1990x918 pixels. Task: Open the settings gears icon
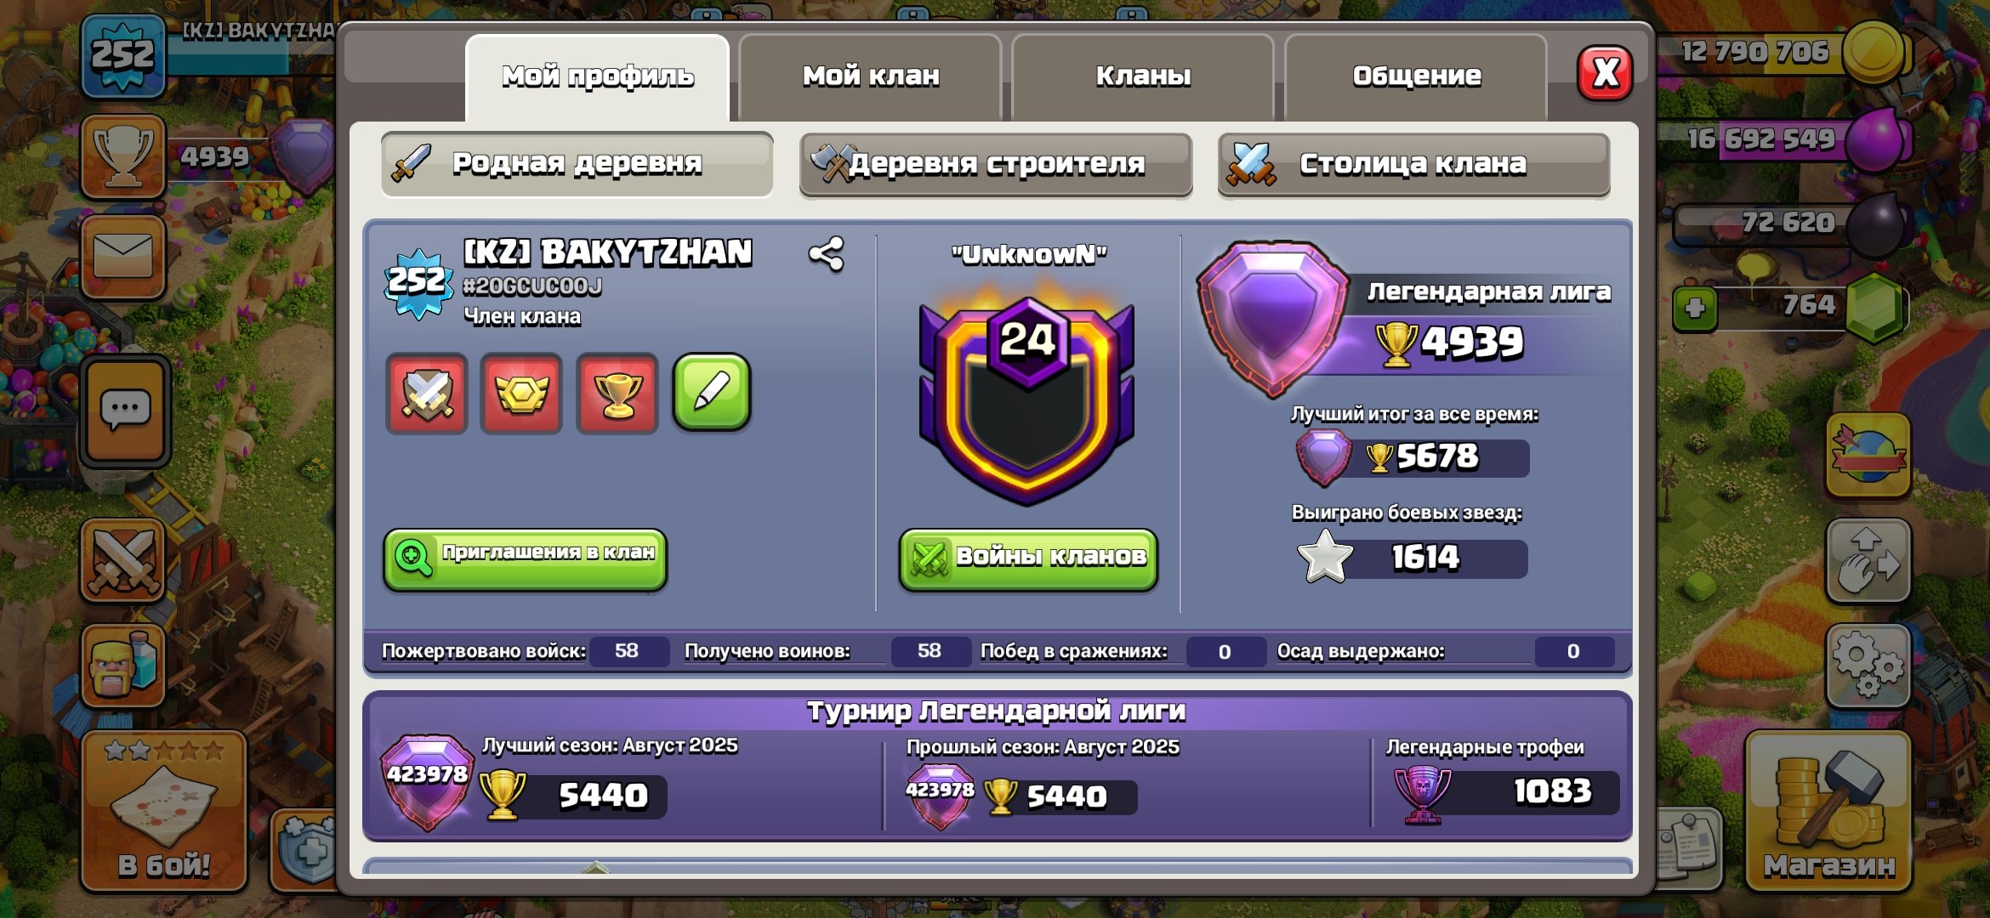tap(1868, 666)
